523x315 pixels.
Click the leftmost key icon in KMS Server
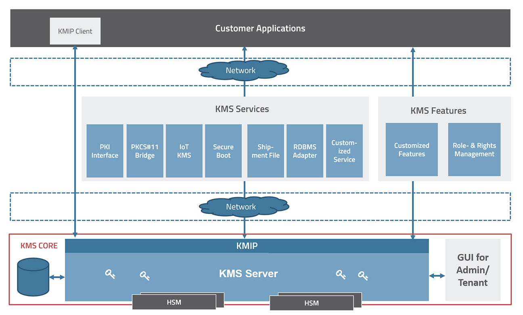[110, 274]
